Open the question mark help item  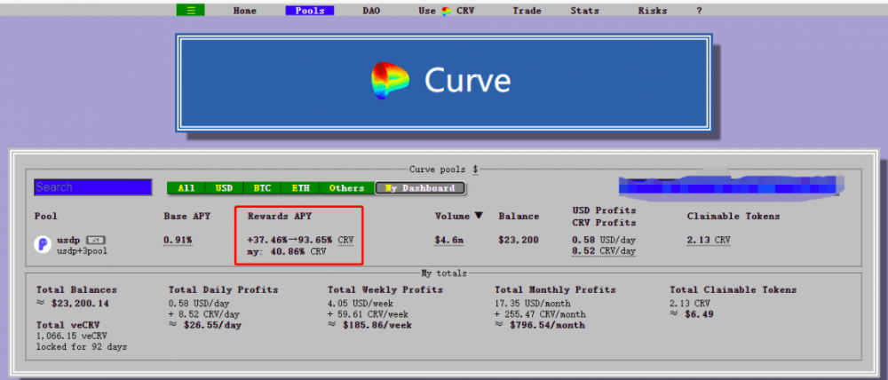tap(700, 11)
